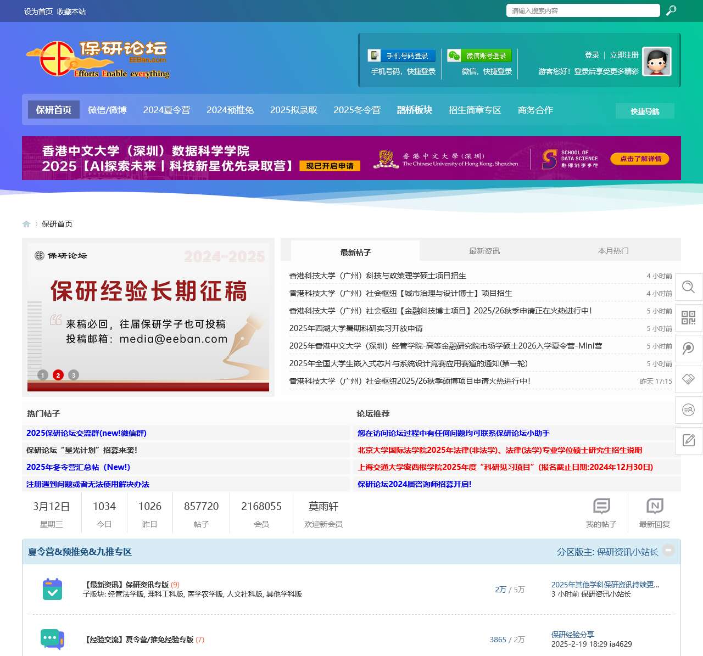Click the sidebar edit post icon
This screenshot has width=703, height=656.
point(688,440)
